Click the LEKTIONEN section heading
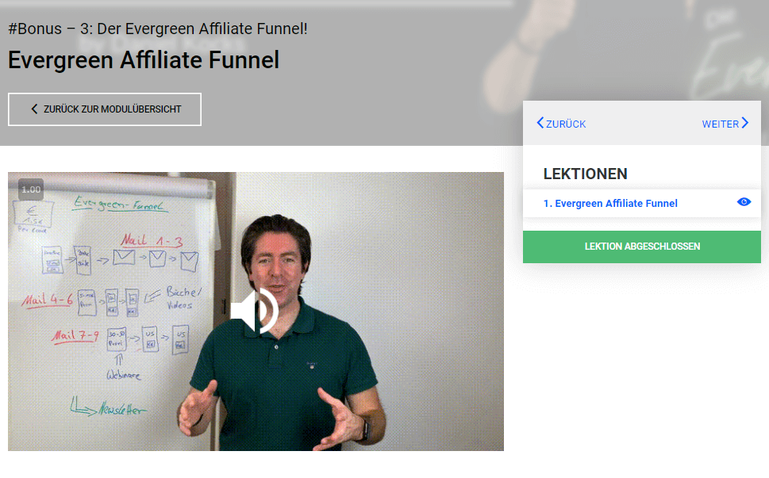Screen dimensions: 769x478 (x=585, y=174)
